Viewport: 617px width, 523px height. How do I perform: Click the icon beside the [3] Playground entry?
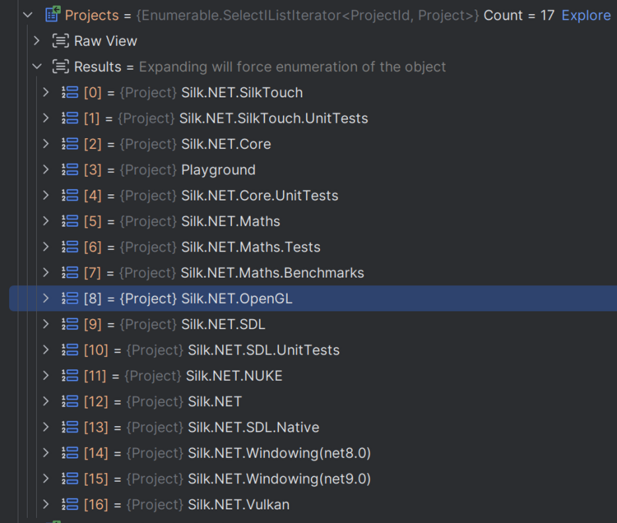pyautogui.click(x=70, y=170)
